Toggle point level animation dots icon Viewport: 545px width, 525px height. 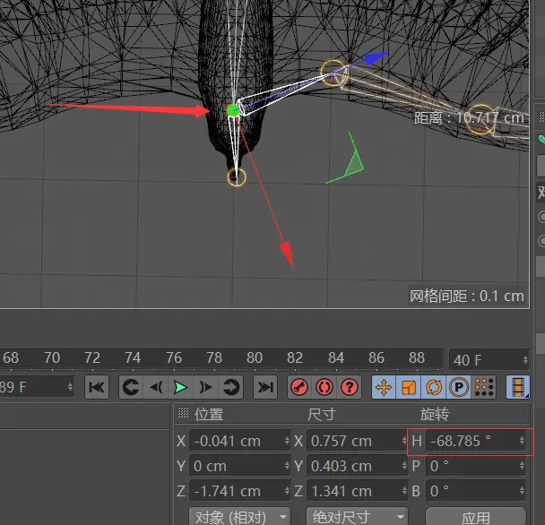[484, 387]
